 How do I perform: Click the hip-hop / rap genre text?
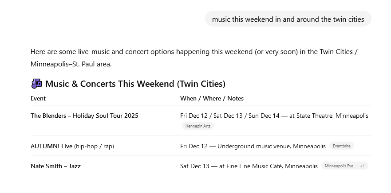click(94, 146)
